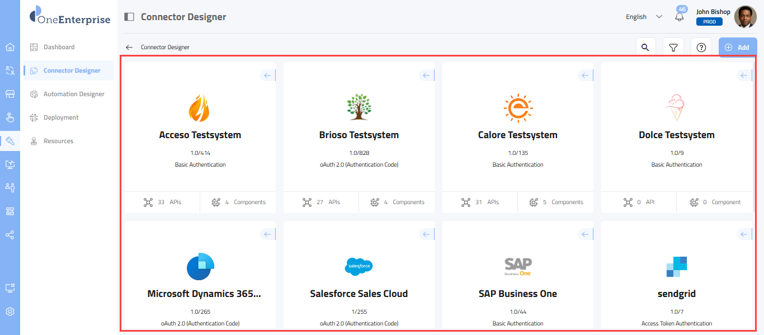Screen dimensions: 764x335
Task: Open 33 APIs on Acceso Testsystem card
Action: pos(162,202)
